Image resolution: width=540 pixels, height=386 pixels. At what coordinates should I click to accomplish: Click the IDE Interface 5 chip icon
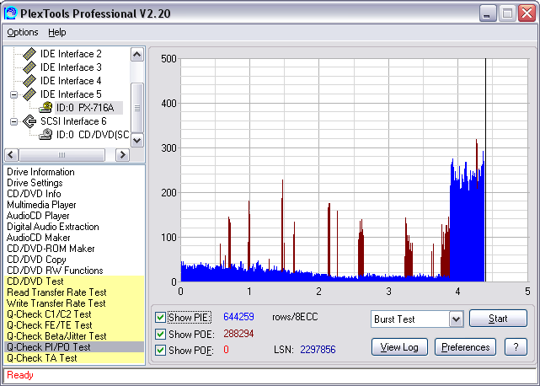pos(29,94)
